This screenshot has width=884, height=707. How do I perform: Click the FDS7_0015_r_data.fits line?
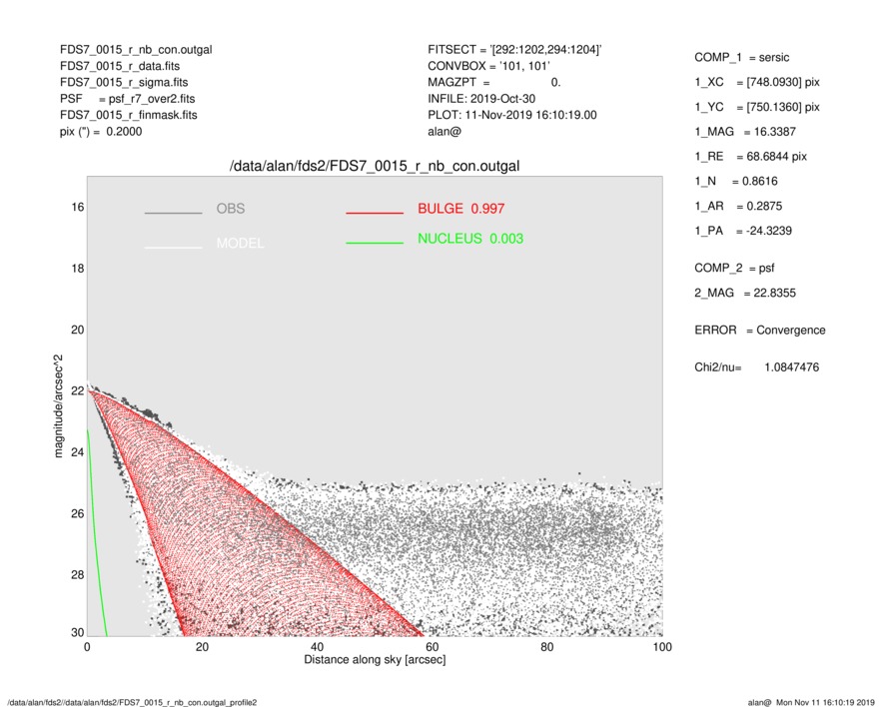tap(120, 66)
